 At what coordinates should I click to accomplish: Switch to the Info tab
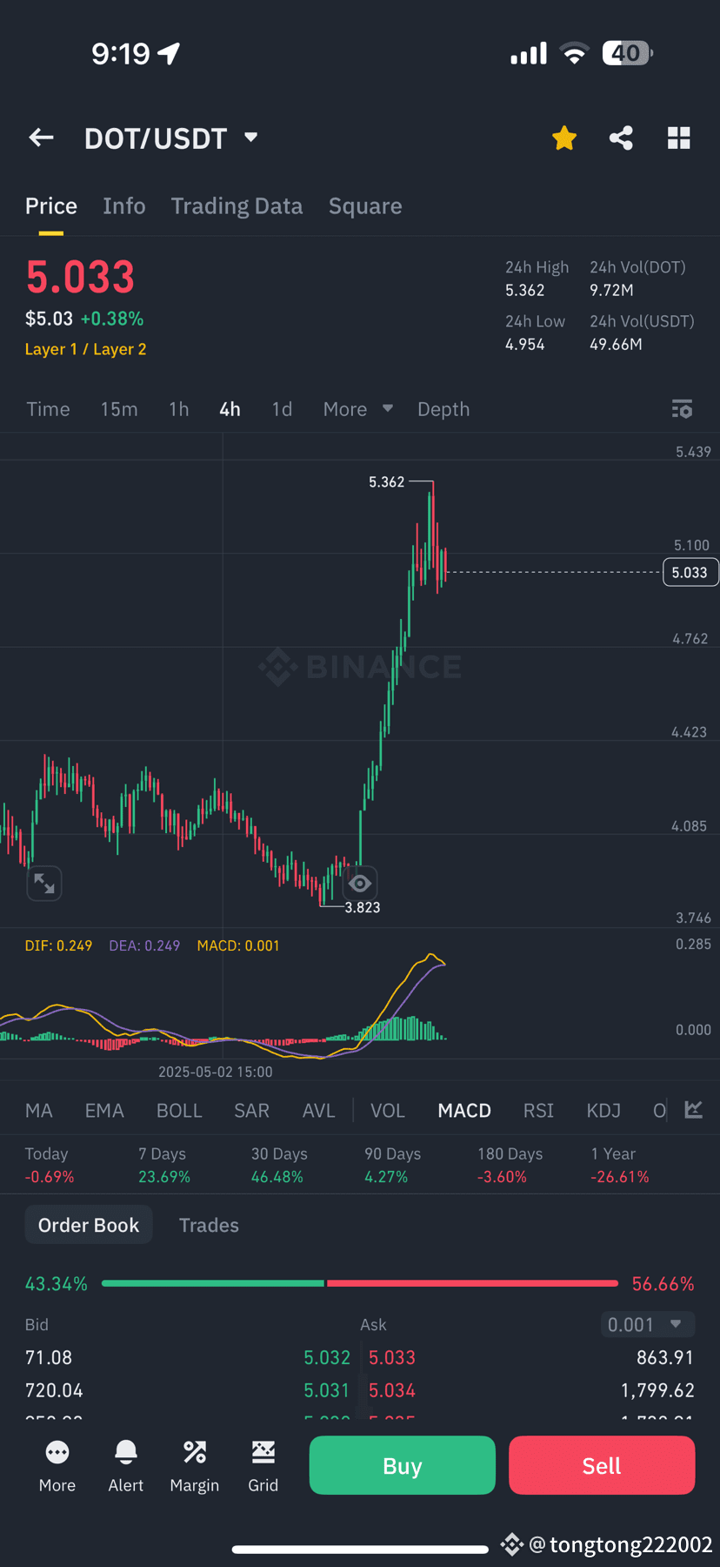coord(124,206)
